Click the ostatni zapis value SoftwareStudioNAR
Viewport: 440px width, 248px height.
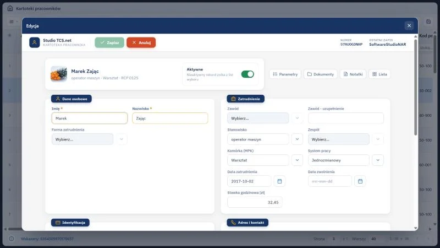388,45
